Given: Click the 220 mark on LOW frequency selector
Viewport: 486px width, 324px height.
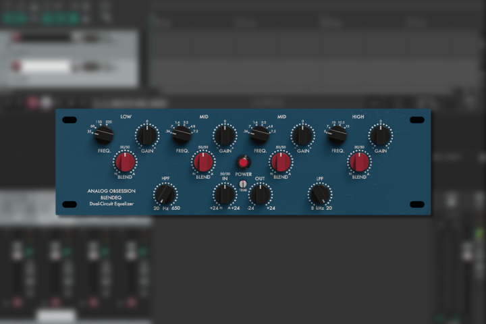Looking at the screenshot, I should coord(109,122).
